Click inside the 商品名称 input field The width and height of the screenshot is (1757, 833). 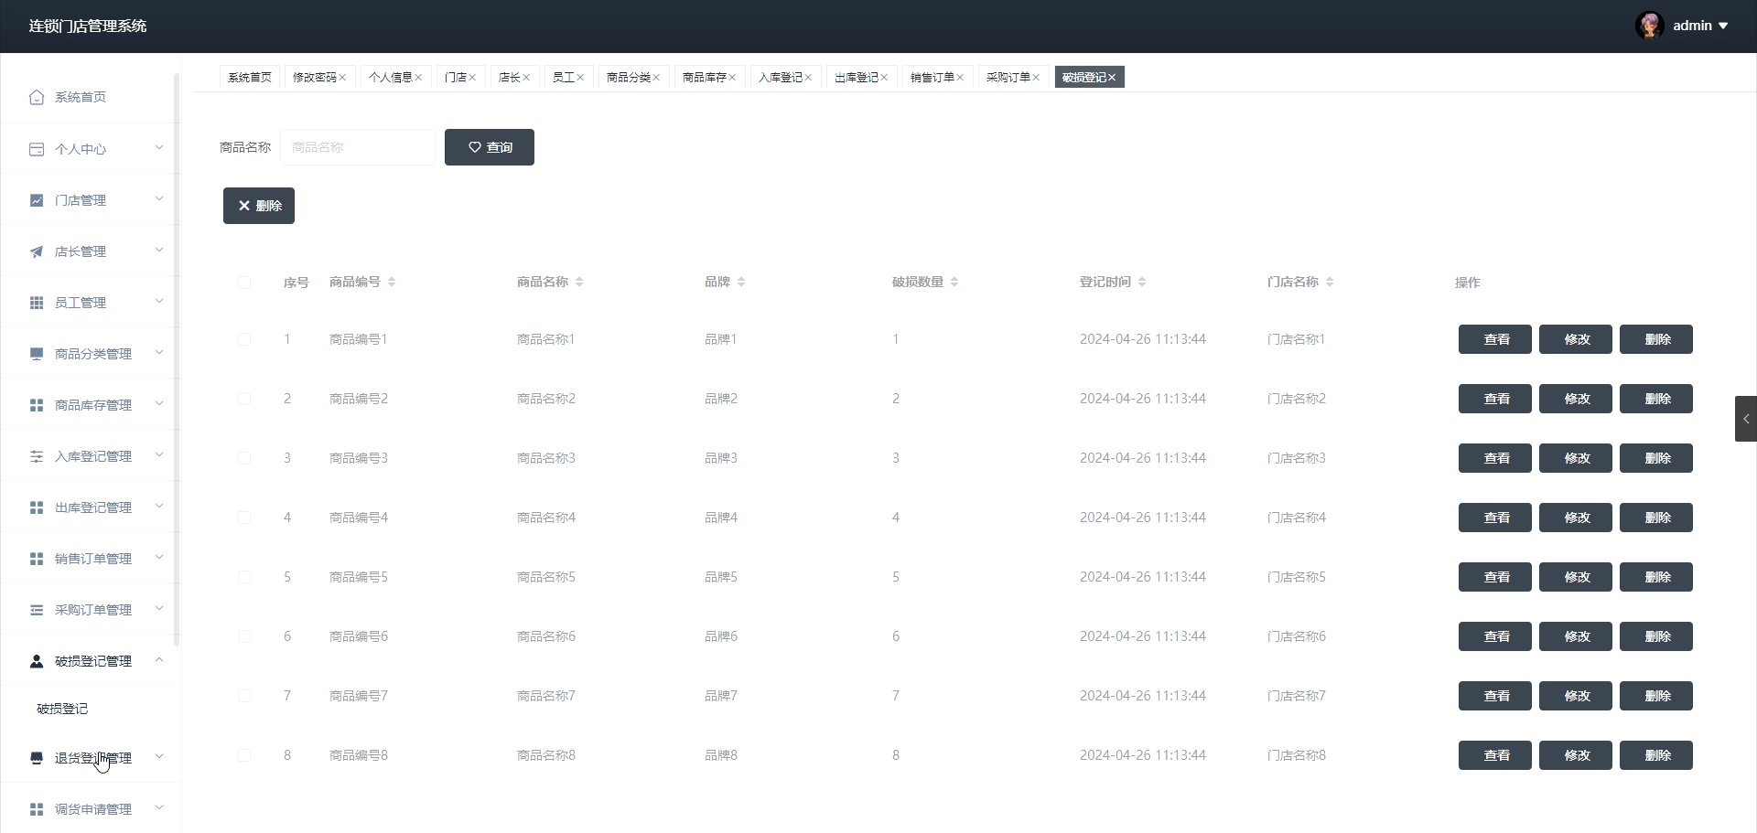[x=357, y=146]
